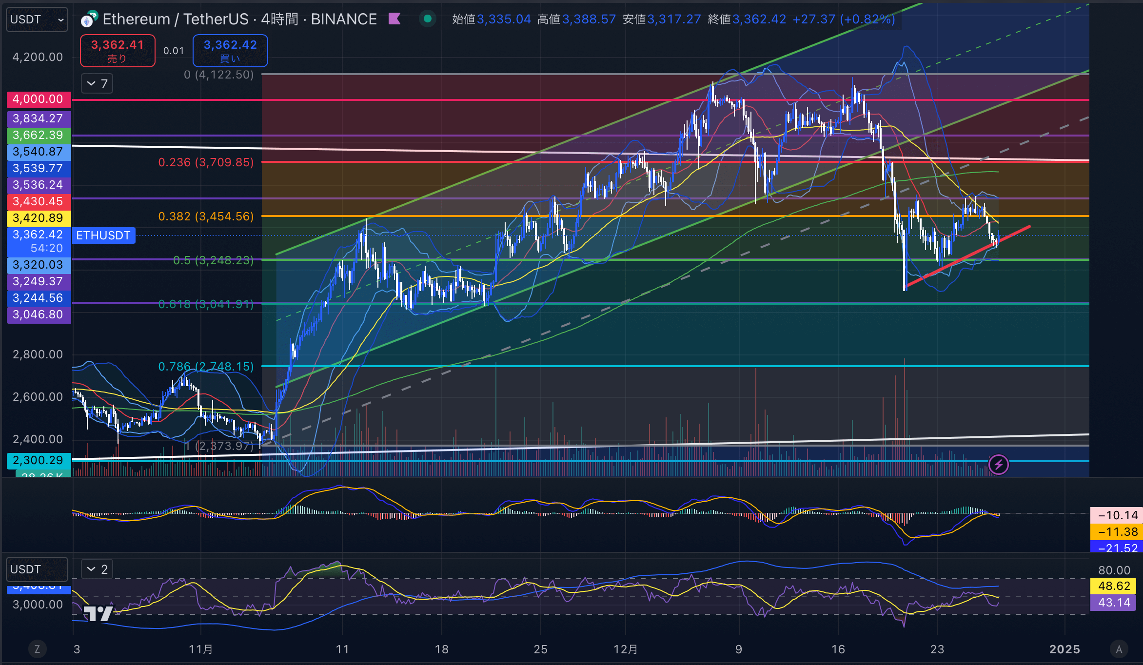Screen dimensions: 1143x665
Task: Click the 3,834.27 purple price label
Action: pos(39,118)
